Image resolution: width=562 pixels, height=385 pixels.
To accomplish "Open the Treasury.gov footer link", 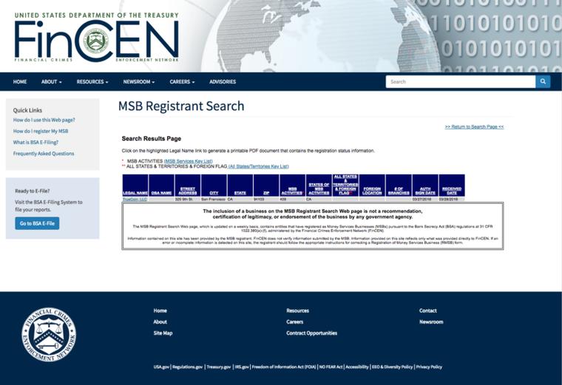I will pyautogui.click(x=219, y=367).
